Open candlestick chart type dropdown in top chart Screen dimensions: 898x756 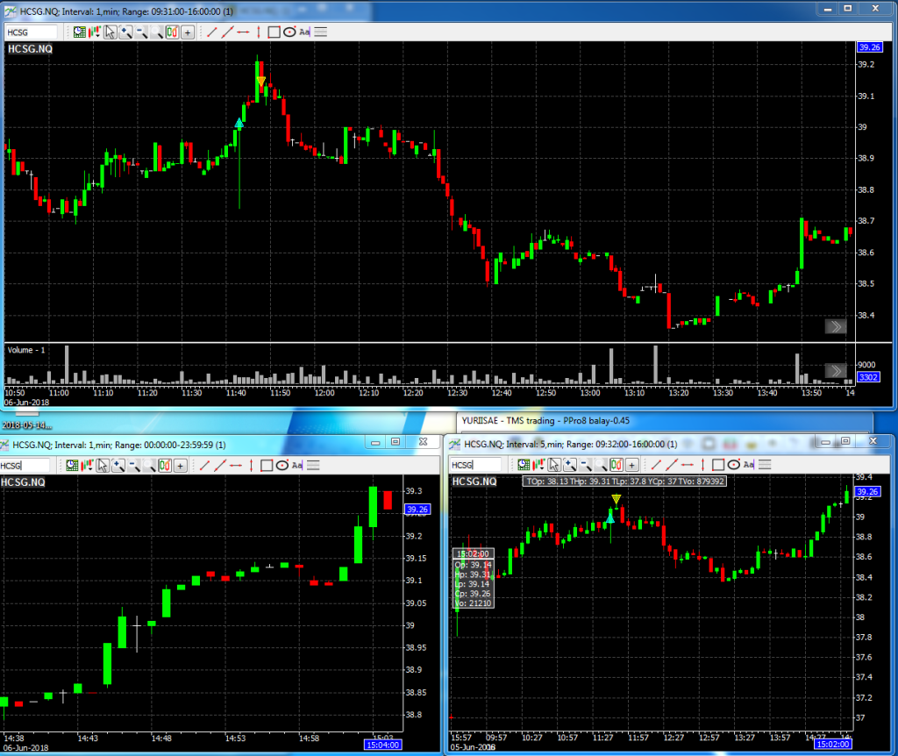pos(94,32)
